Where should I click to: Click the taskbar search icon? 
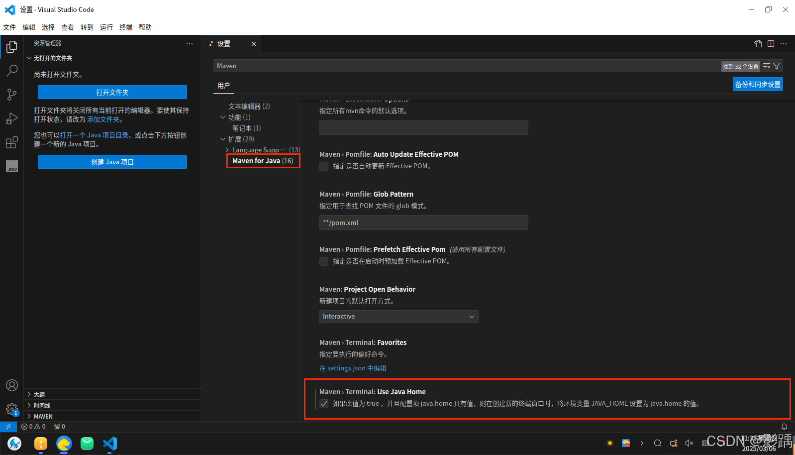[x=658, y=443]
